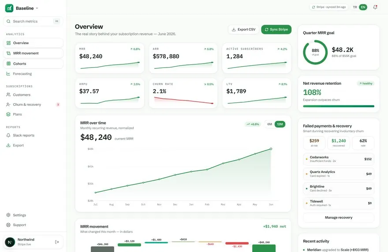Screen dimensions: 388x252
Task: Click the net revenue retention progress bar
Action: pyautogui.click(x=339, y=106)
